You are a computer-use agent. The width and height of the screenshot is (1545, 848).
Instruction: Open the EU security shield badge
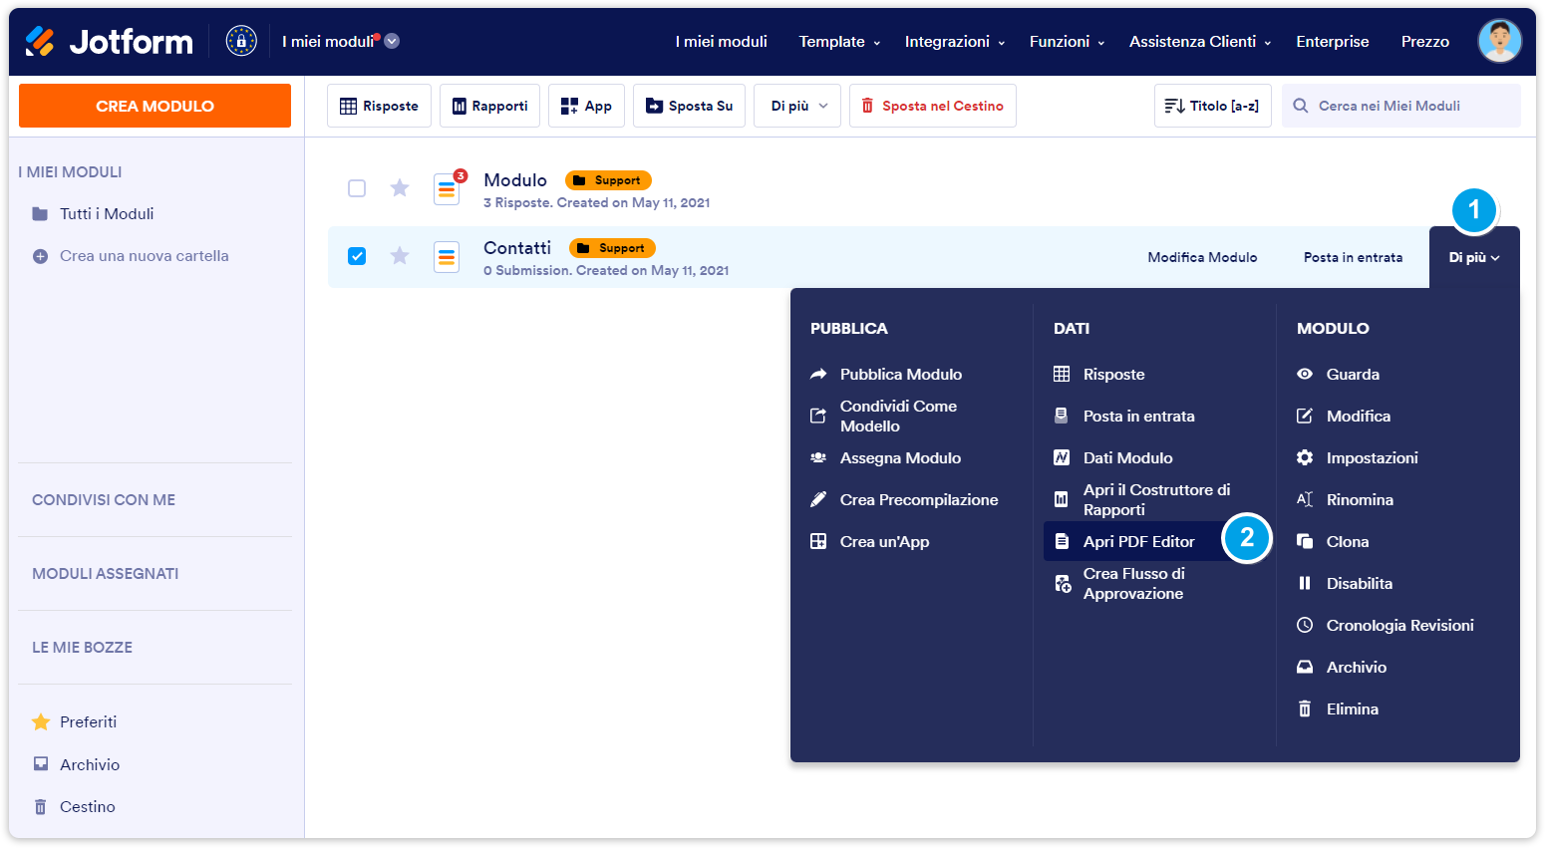pyautogui.click(x=241, y=41)
